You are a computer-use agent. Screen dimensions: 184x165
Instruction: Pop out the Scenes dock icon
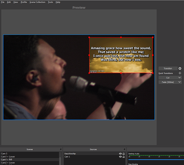point(61,149)
